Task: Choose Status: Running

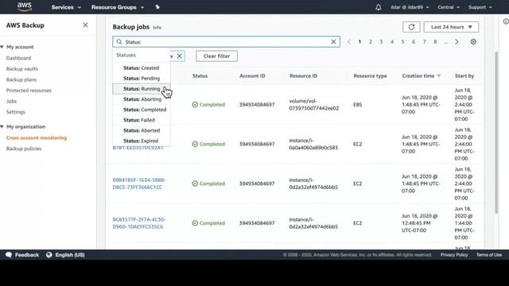Action: point(142,89)
